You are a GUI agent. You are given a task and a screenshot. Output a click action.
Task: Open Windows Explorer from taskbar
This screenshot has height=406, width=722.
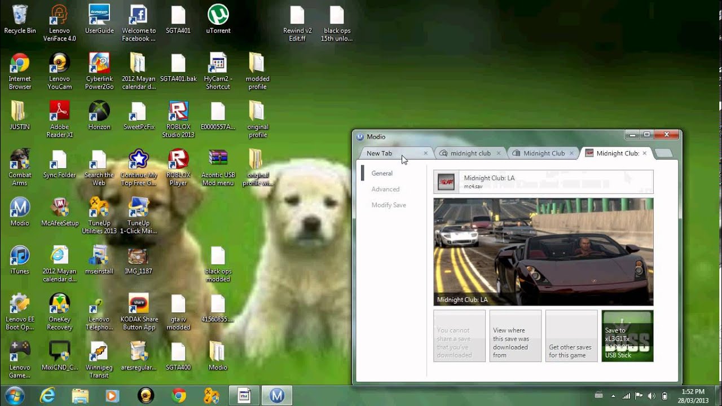tap(80, 396)
